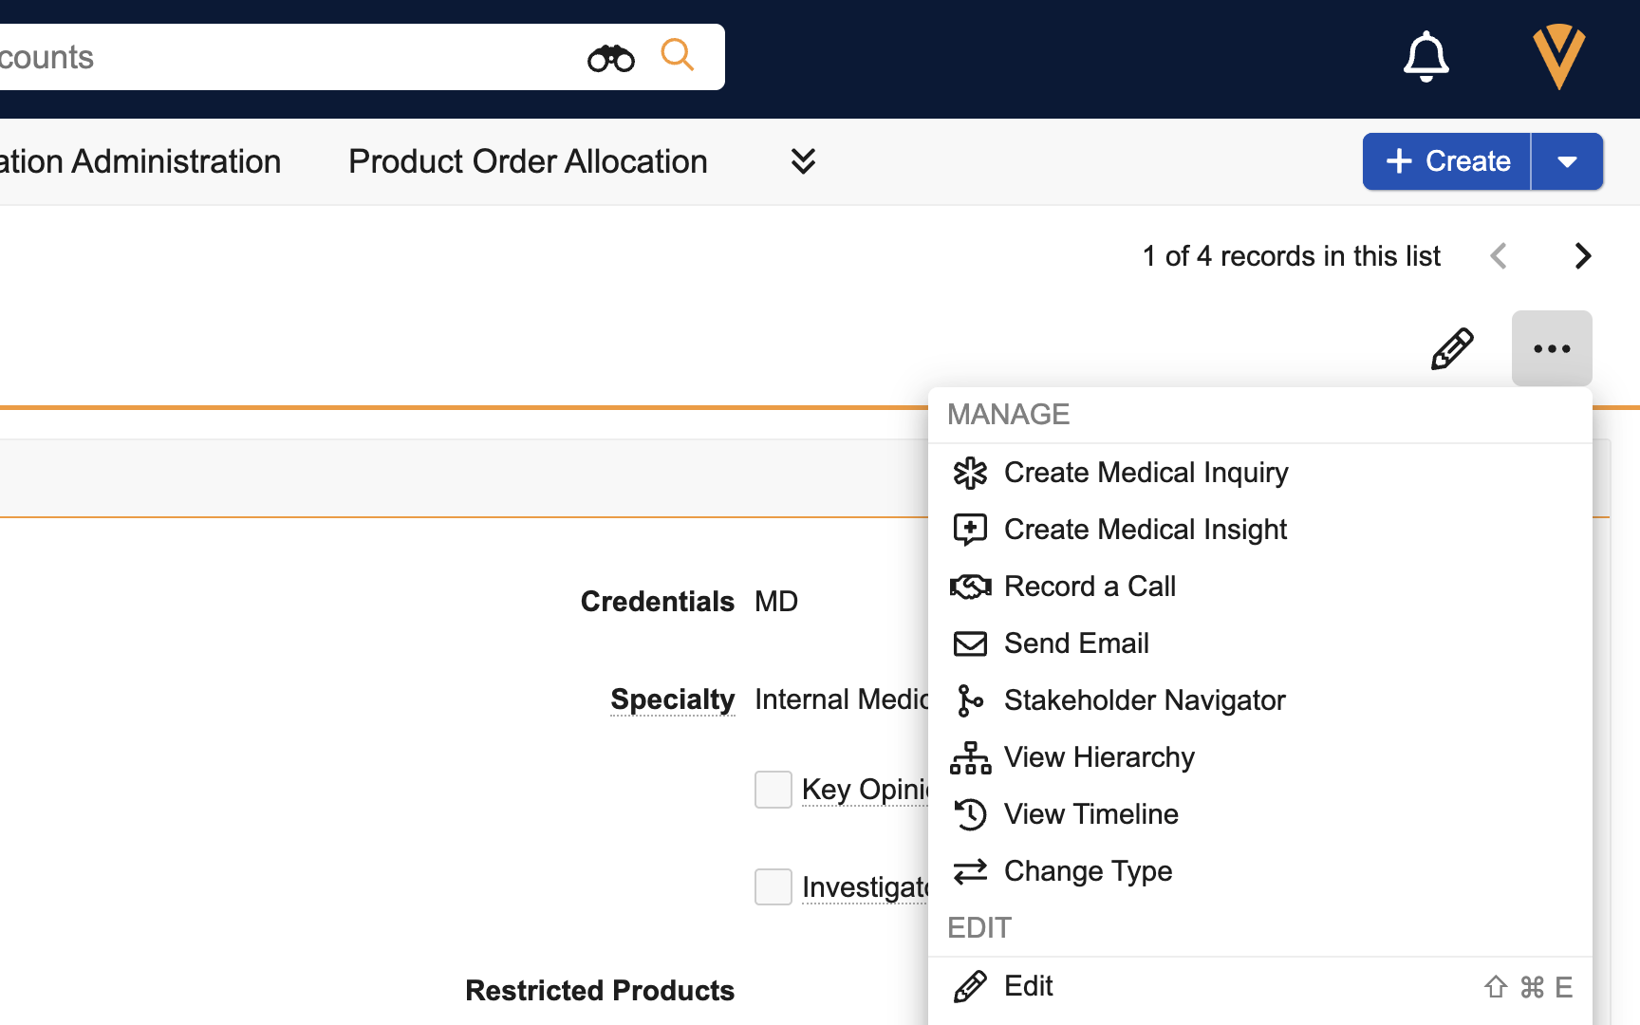The height and width of the screenshot is (1025, 1640).
Task: Go to the next record arrow
Action: tap(1582, 256)
